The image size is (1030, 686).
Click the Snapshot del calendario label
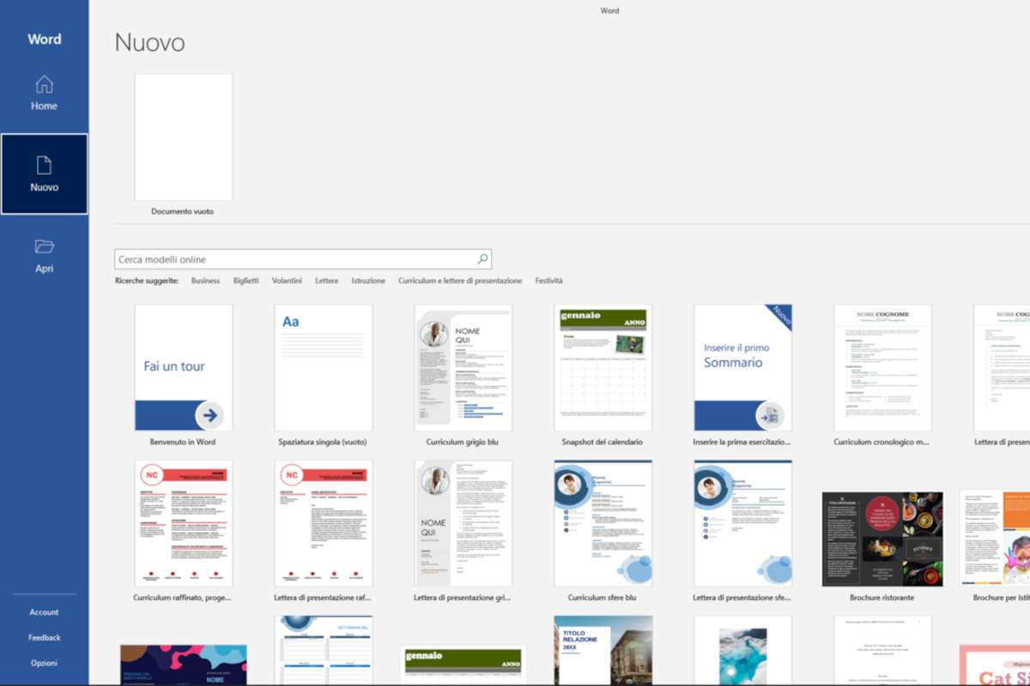point(603,442)
